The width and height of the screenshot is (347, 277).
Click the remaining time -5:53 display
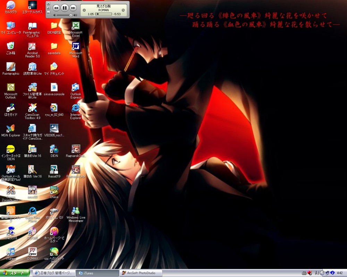click(117, 14)
